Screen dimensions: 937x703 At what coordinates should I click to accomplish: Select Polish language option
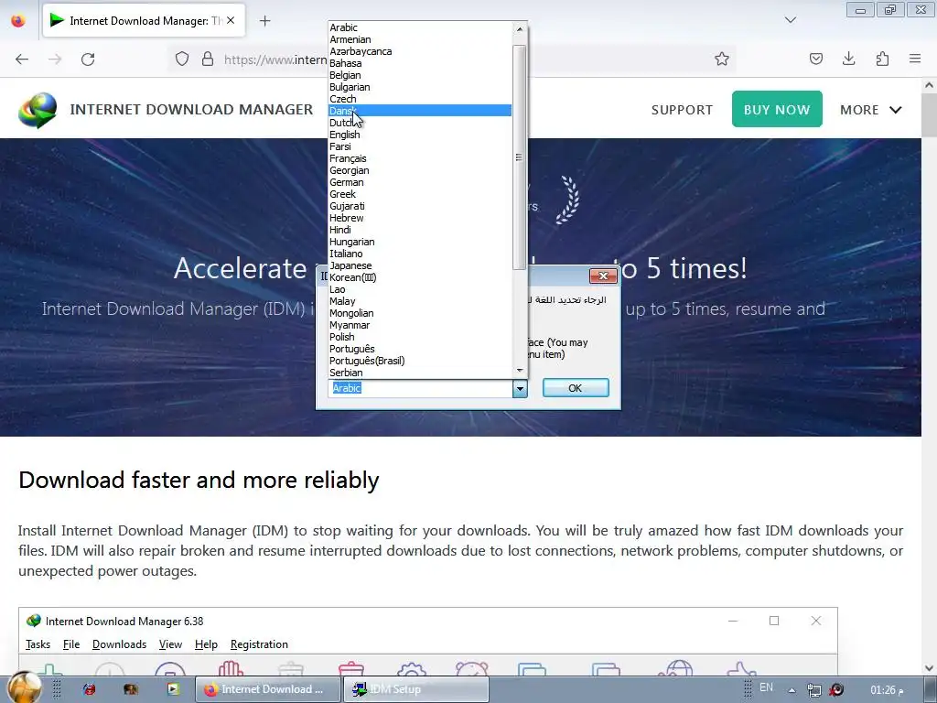point(420,337)
